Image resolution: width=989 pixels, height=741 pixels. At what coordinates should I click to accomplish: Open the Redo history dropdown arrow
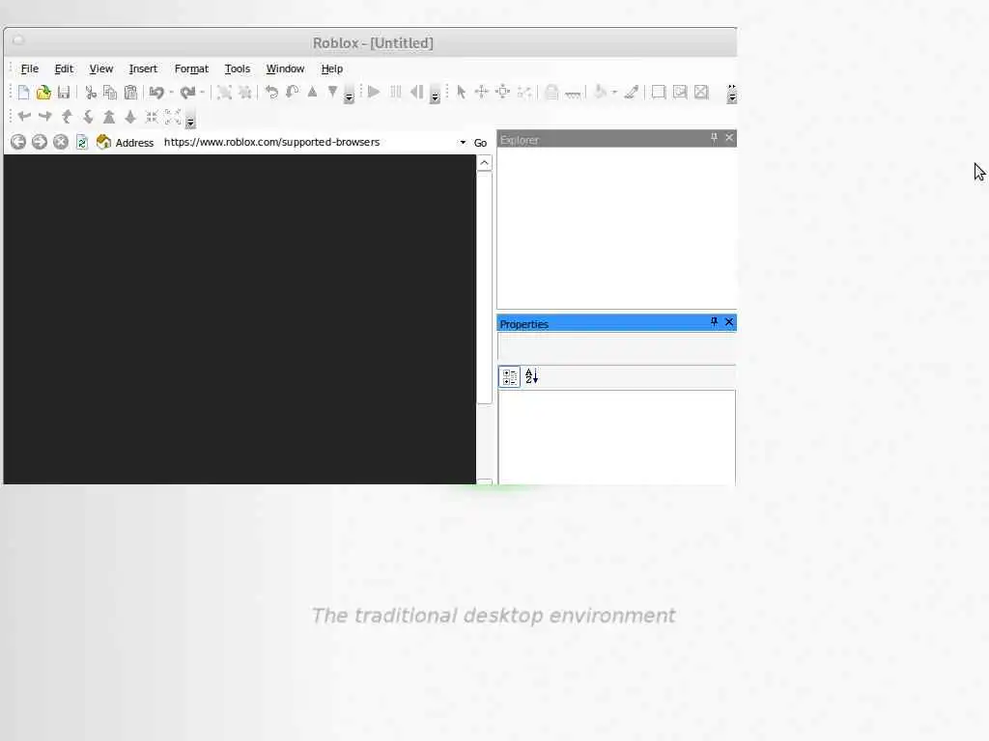202,93
